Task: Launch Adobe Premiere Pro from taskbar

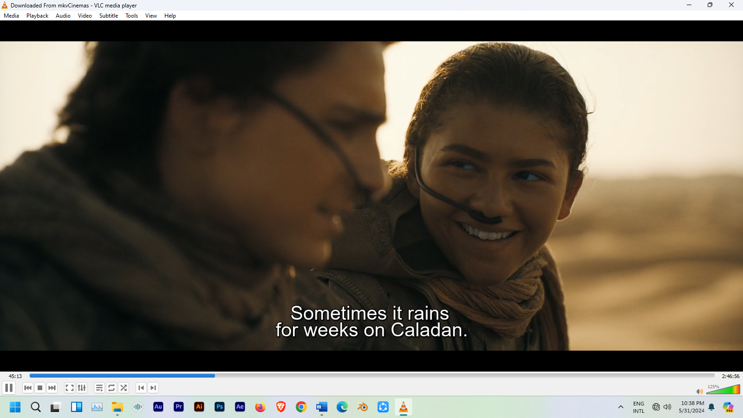Action: pyautogui.click(x=179, y=407)
